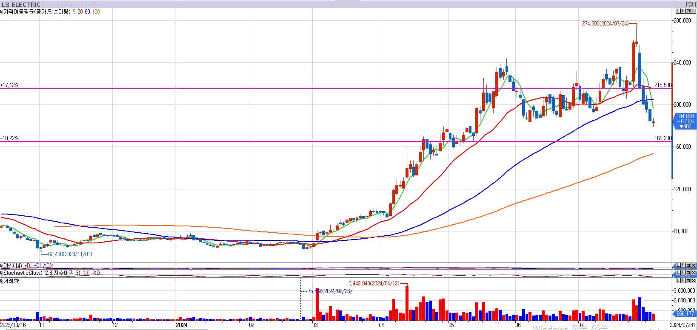Screen dimensions: 697x330
Task: Click the (일) daily period indicator
Action: [x=690, y=4]
